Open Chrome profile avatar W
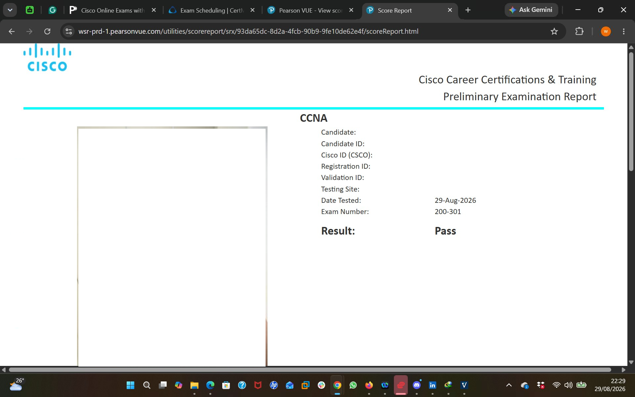635x397 pixels. coord(606,31)
